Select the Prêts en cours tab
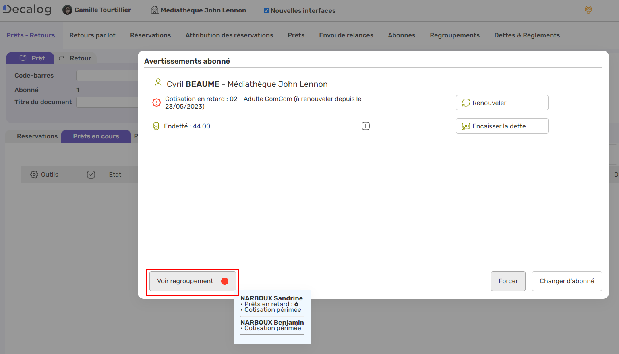619x354 pixels. [x=96, y=136]
